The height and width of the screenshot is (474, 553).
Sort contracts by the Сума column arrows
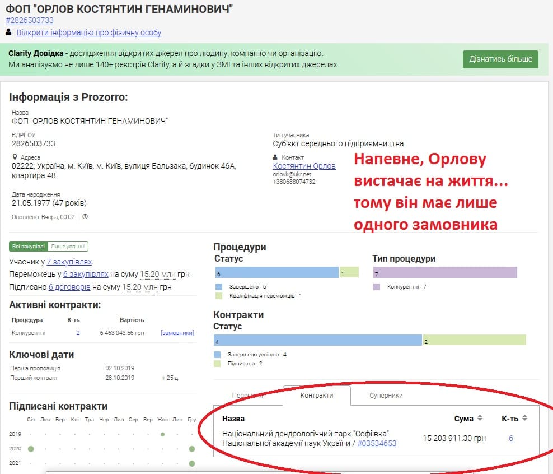[480, 419]
